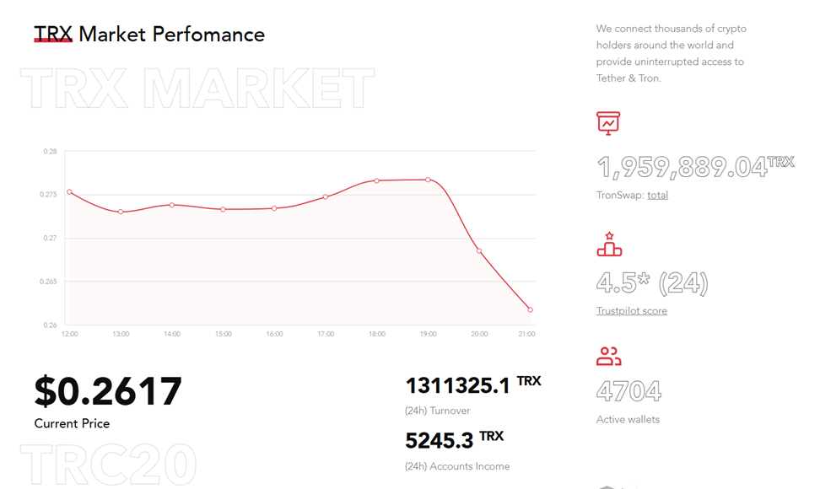This screenshot has height=489, width=820.
Task: Click the TRX Market Perfomance heading
Action: click(149, 35)
